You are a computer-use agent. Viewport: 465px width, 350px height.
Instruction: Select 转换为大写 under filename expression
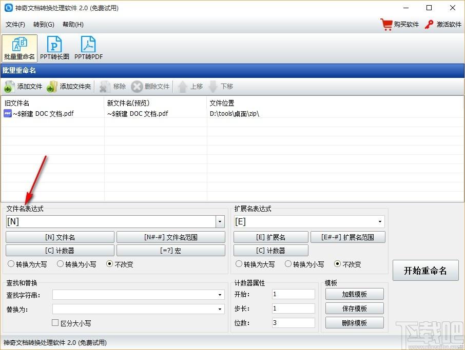coord(11,264)
